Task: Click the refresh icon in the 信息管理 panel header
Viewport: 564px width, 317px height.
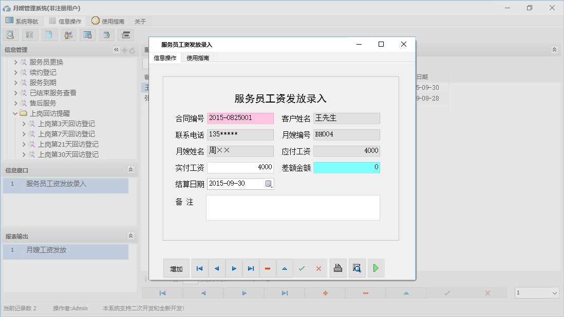Action: coord(132,50)
